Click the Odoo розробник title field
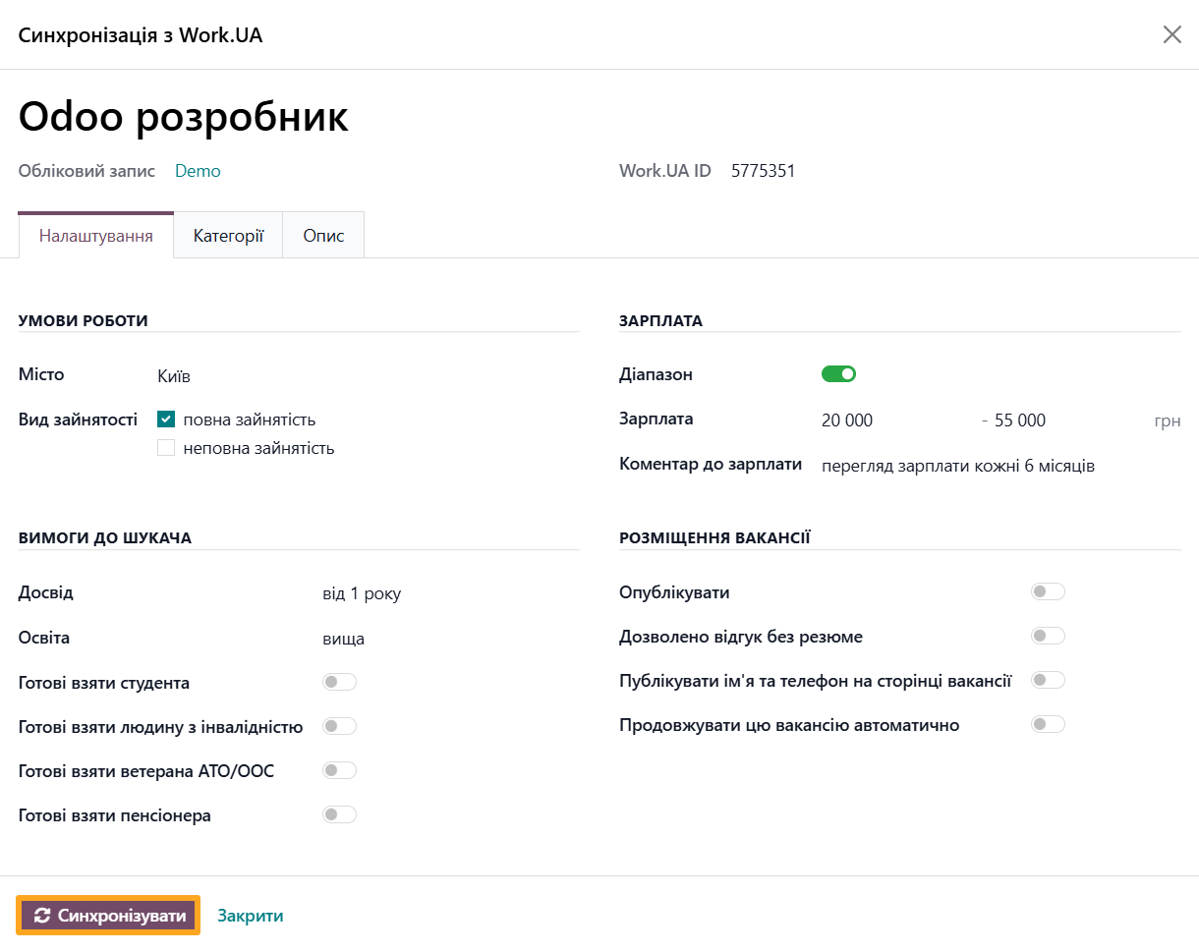This screenshot has height=952, width=1199. (184, 116)
